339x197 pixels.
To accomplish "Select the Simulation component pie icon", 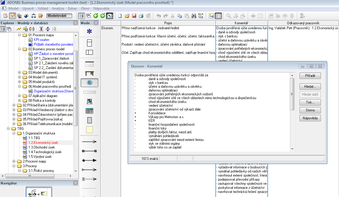I will coord(26,16).
